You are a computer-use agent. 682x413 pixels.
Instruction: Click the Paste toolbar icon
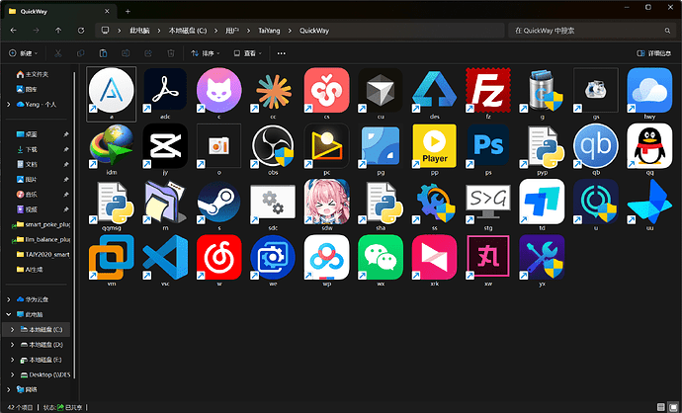pos(103,53)
